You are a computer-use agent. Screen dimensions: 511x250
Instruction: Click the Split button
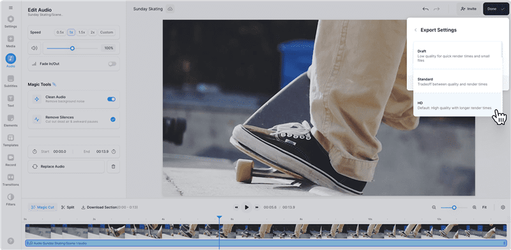[x=68, y=207]
